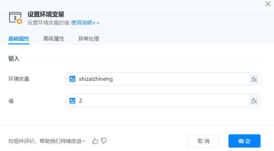Click the 输入 section heading
274x151 pixels.
tap(14, 59)
